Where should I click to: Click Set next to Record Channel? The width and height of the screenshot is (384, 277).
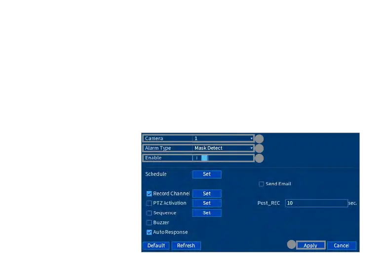[207, 194]
